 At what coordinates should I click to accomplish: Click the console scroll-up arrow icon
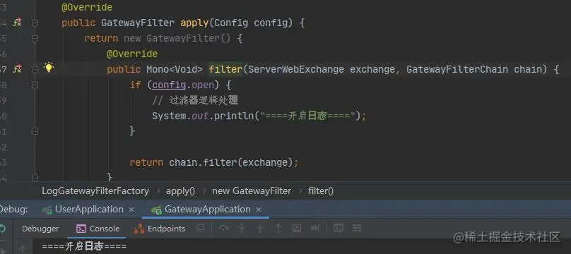pos(23,249)
